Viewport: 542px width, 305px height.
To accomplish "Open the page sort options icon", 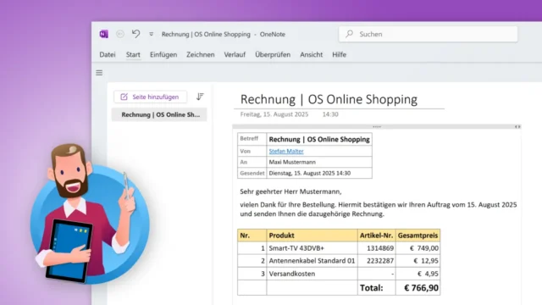I will click(x=200, y=97).
